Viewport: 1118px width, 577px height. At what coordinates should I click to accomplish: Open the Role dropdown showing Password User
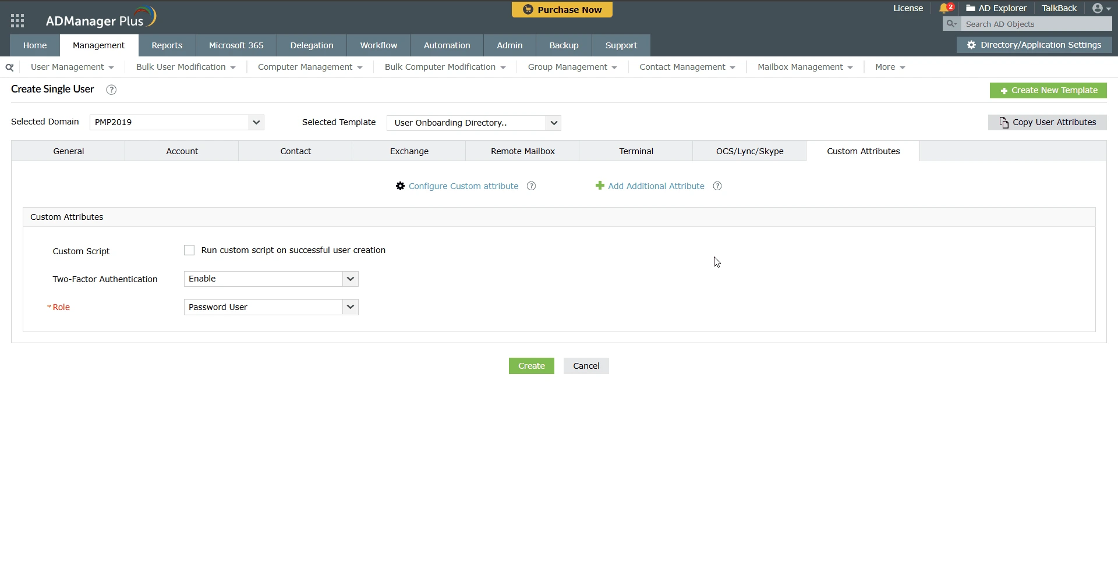pyautogui.click(x=350, y=307)
